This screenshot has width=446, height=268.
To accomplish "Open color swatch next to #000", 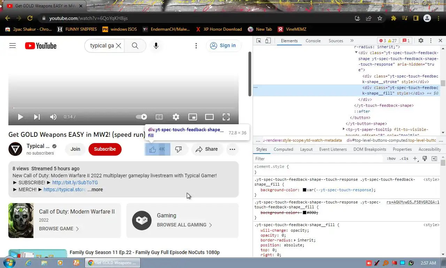I will tap(304, 213).
